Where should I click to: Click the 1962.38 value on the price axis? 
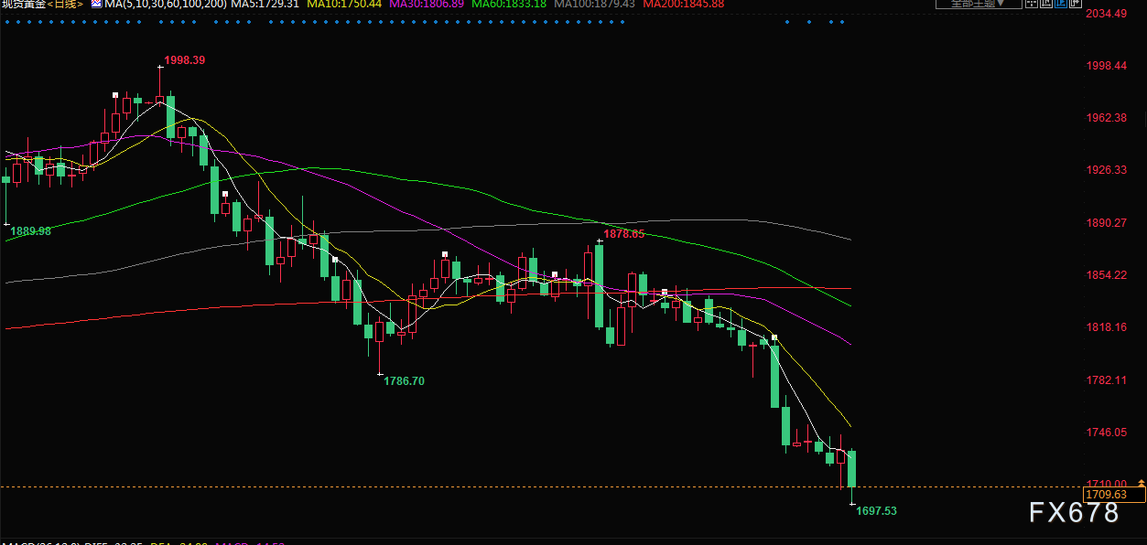click(1105, 118)
